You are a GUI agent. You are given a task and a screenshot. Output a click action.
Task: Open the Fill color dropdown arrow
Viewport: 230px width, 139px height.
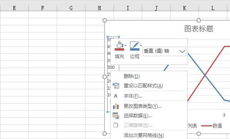click(126, 46)
